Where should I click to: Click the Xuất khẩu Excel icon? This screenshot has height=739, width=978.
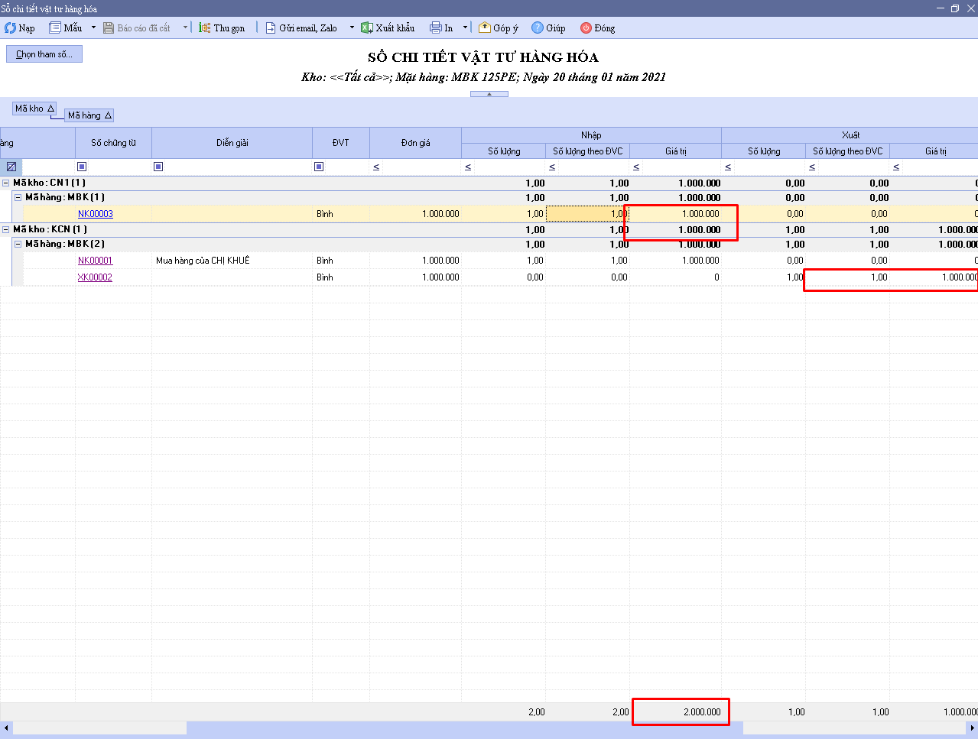tap(367, 28)
